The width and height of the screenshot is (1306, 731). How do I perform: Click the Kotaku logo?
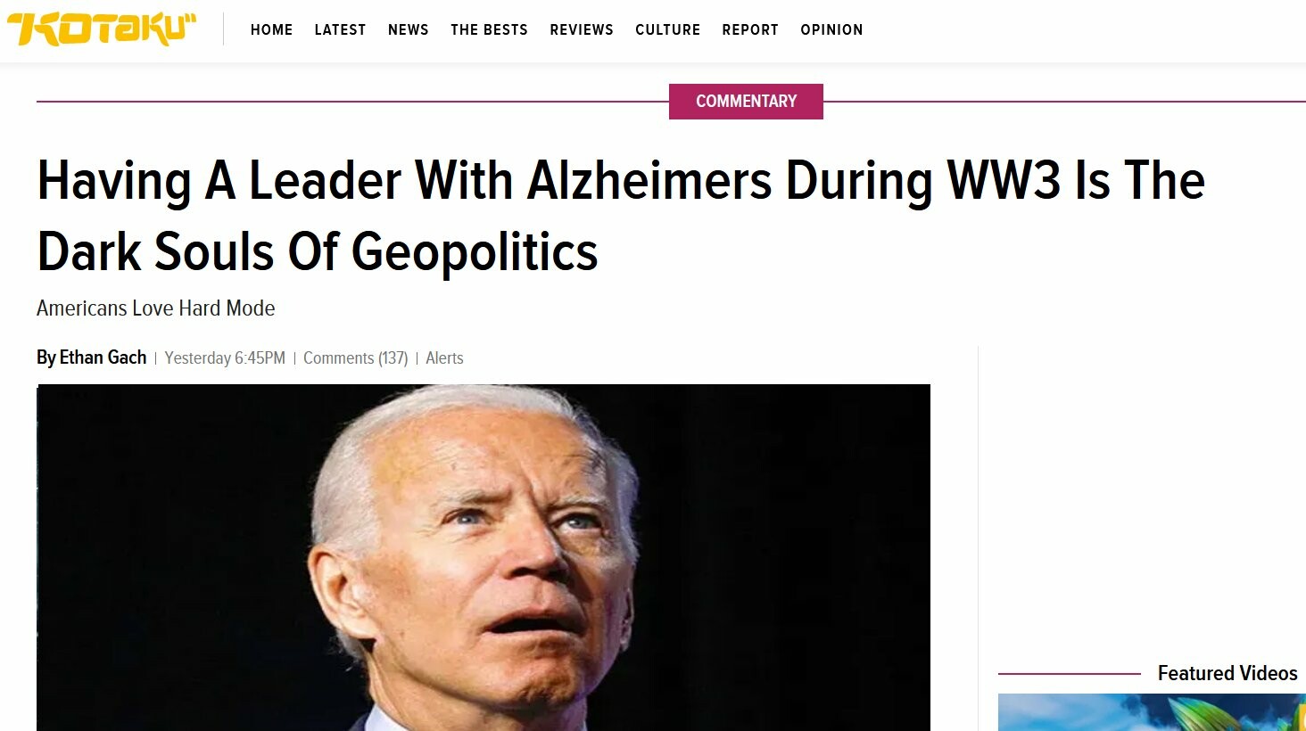[102, 29]
